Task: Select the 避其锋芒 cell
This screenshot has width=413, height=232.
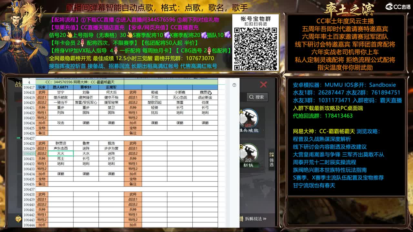Action: click(86, 98)
